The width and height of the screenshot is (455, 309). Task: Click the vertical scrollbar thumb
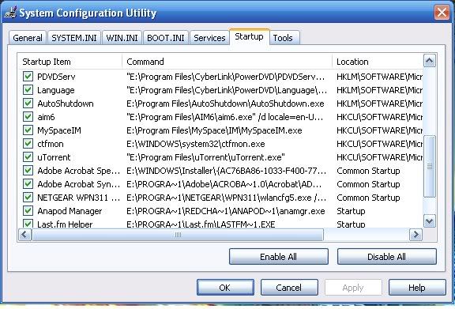click(430, 167)
